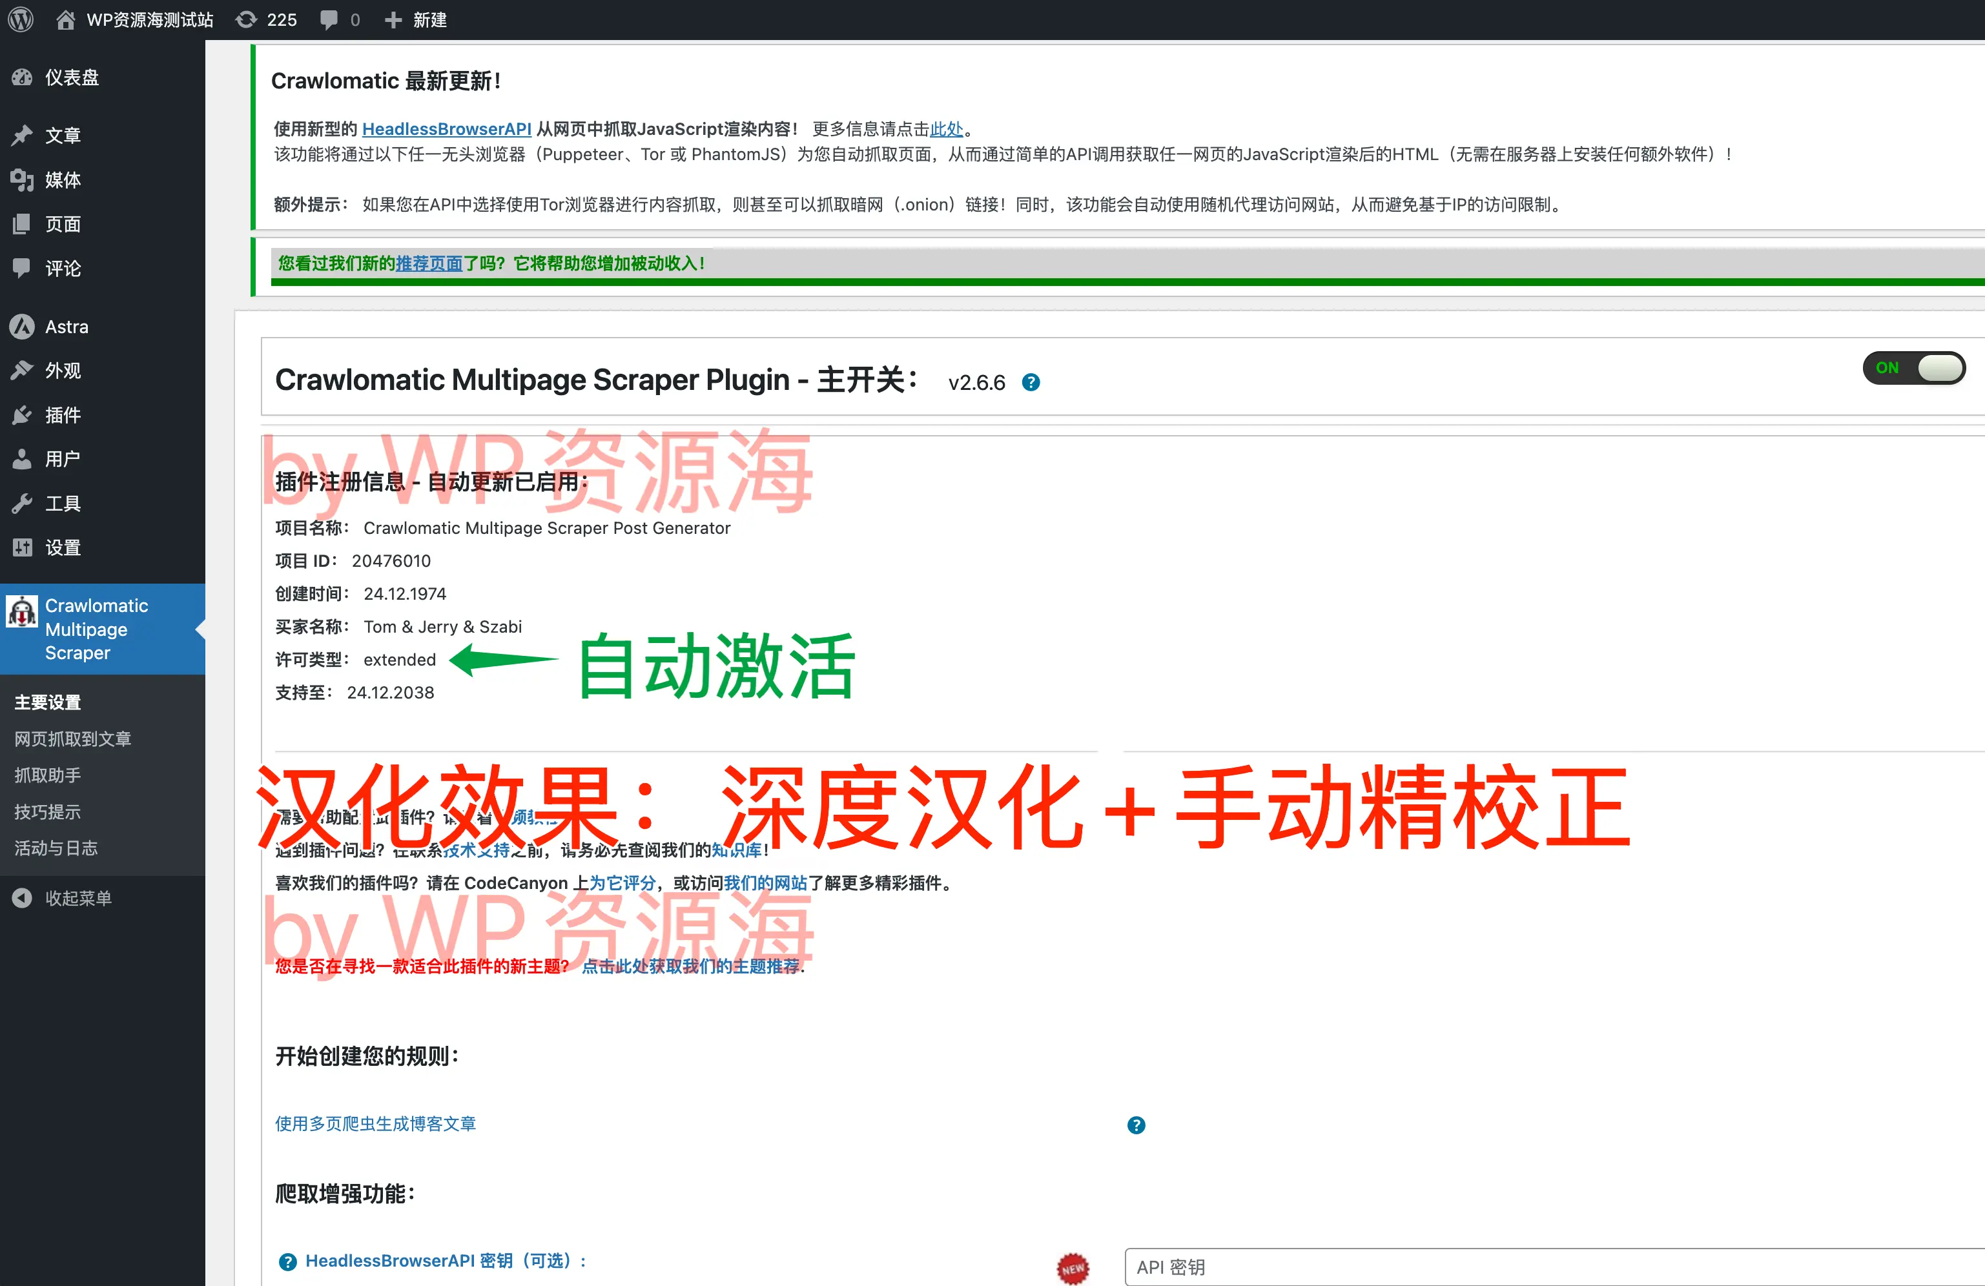Click the Crawlomatic robot icon in sidebar
Image resolution: width=1985 pixels, height=1286 pixels.
point(22,611)
